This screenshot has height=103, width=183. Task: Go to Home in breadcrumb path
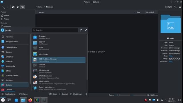(40, 7)
